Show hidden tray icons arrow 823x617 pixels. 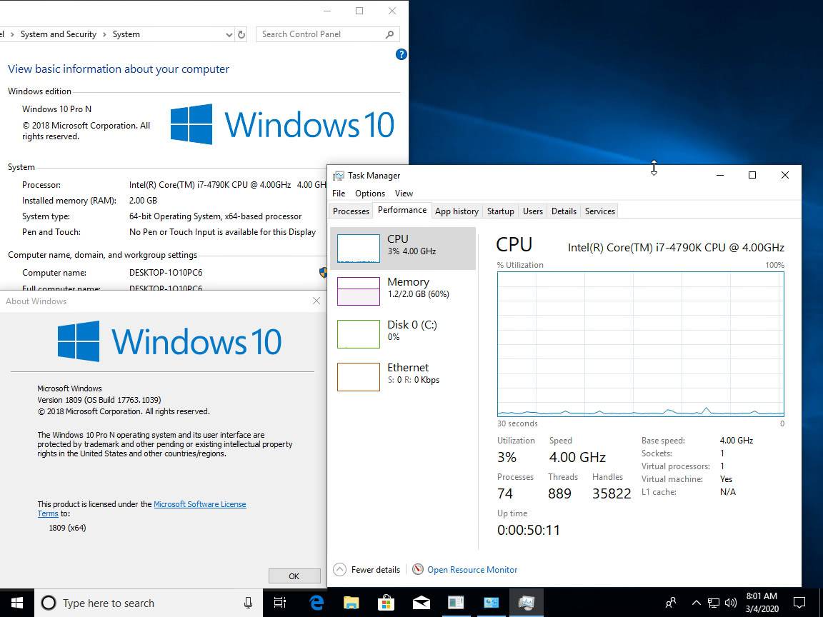tap(696, 603)
